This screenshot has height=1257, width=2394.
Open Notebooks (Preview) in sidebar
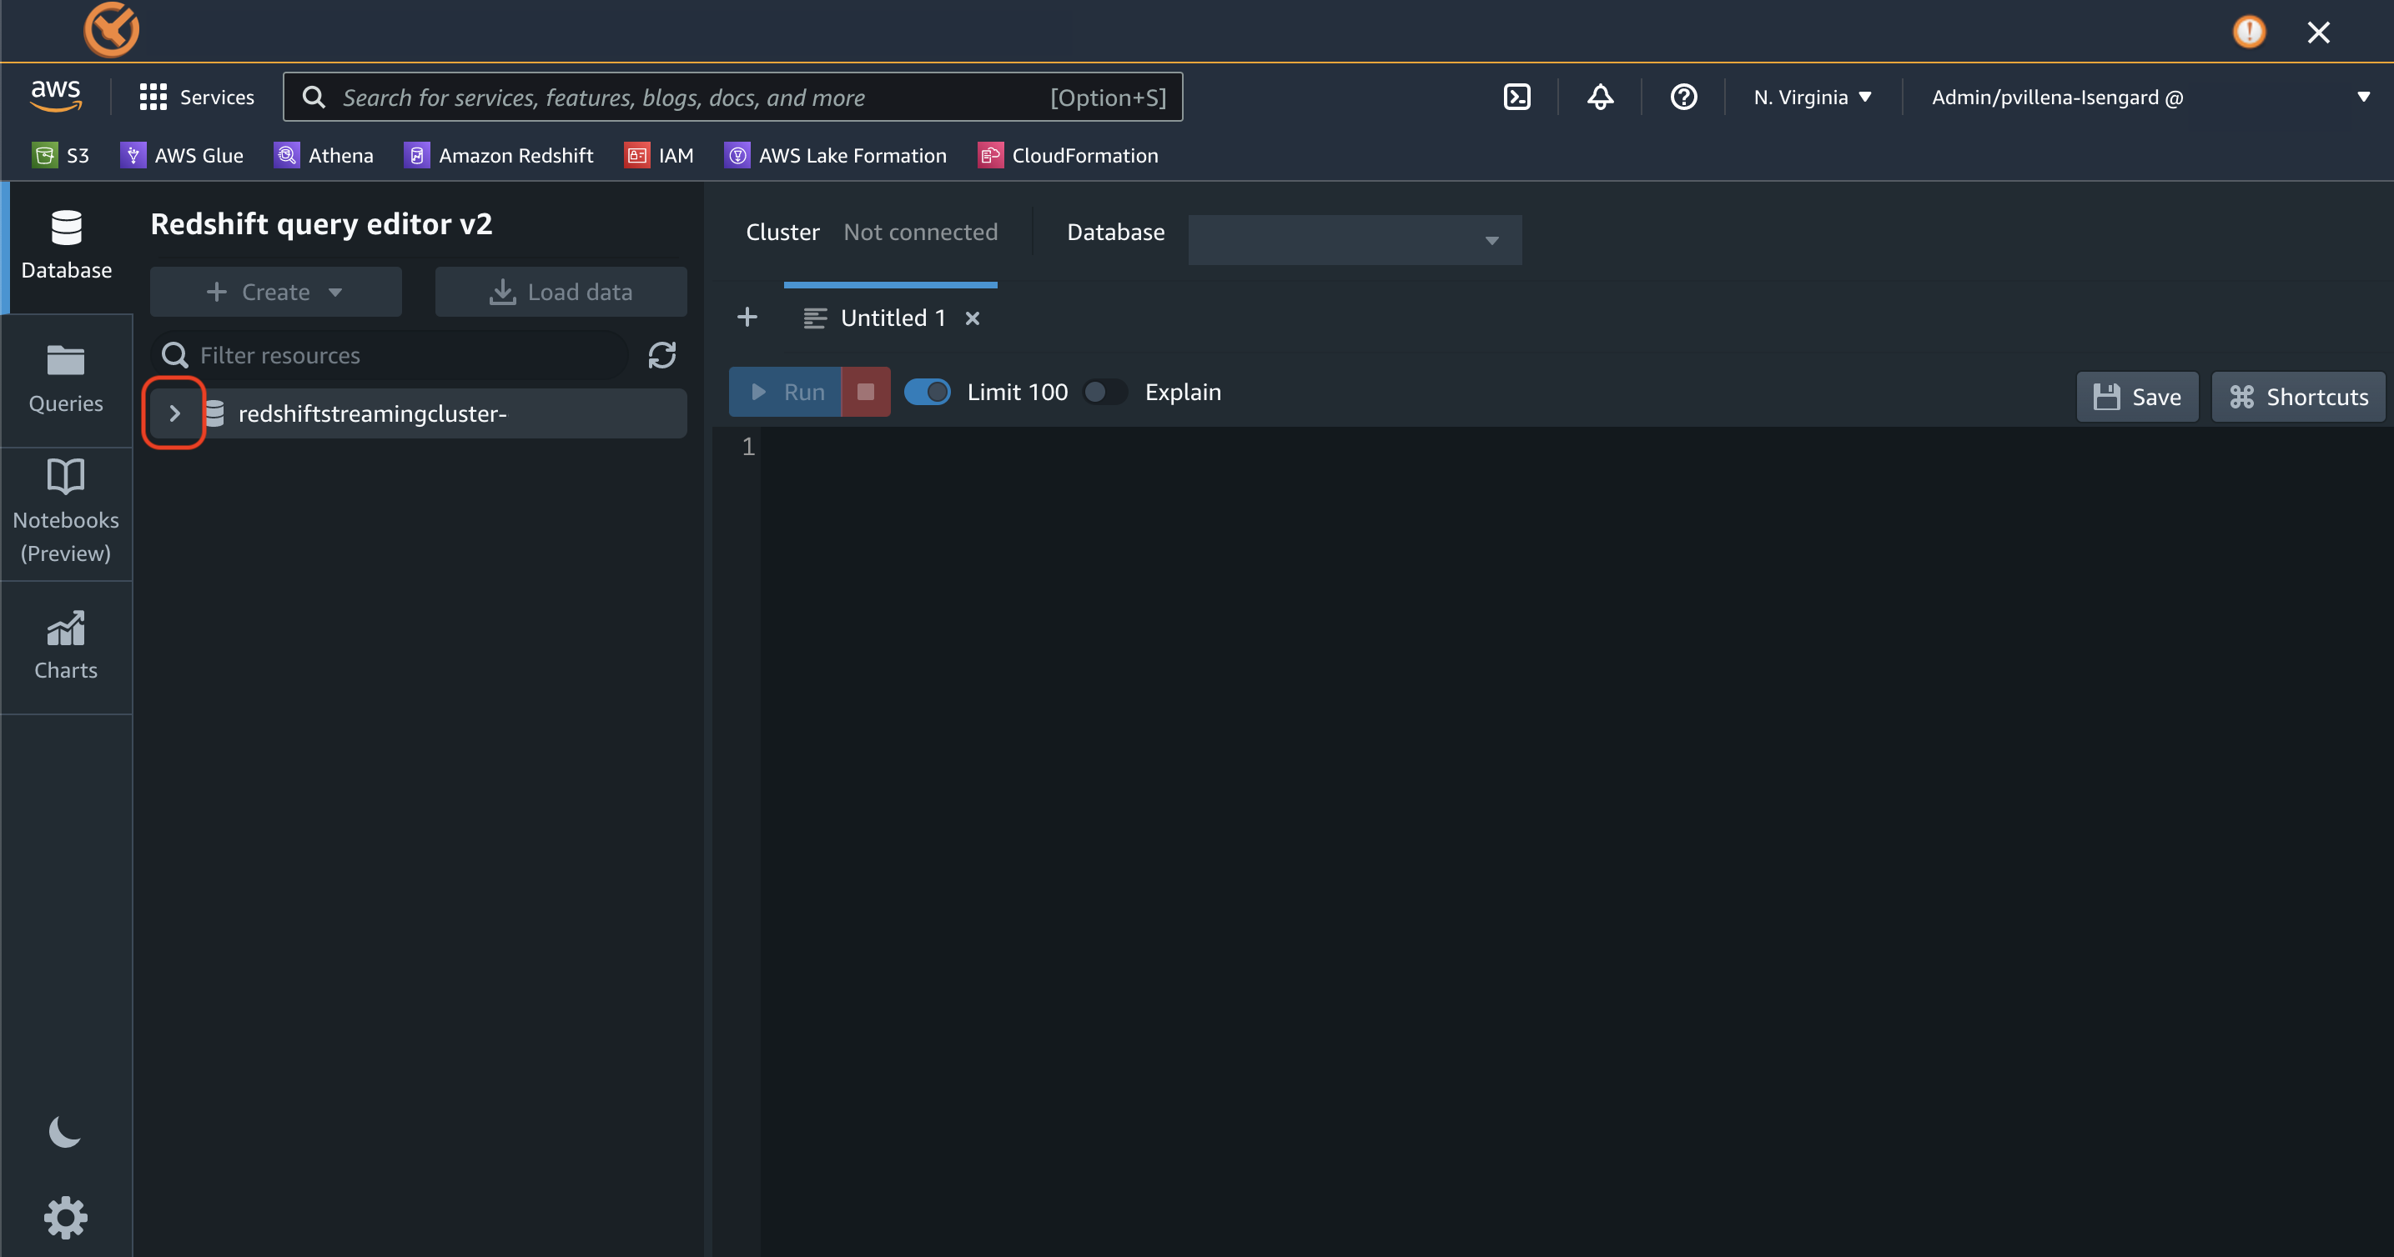tap(66, 513)
